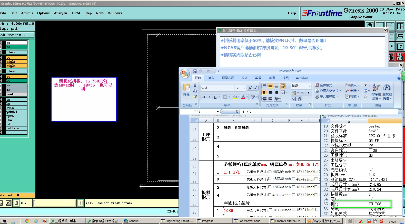The width and height of the screenshot is (405, 224).
Task: Click the Center alignment icon
Action: (x=270, y=92)
